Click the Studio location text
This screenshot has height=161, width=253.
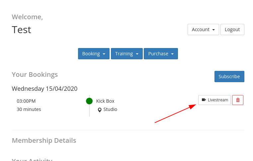110,109
